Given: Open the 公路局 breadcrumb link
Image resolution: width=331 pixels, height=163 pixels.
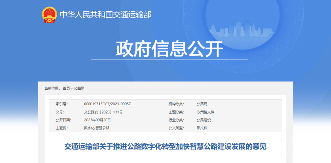Looking at the screenshot, I should pyautogui.click(x=79, y=88).
